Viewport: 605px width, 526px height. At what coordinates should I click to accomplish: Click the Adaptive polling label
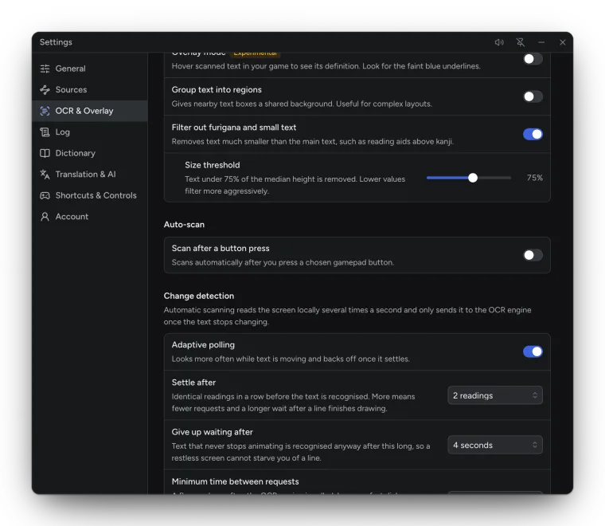[203, 345]
